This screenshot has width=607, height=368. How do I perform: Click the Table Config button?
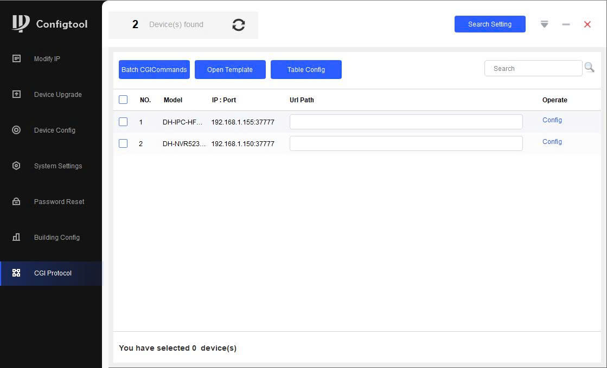tap(306, 70)
